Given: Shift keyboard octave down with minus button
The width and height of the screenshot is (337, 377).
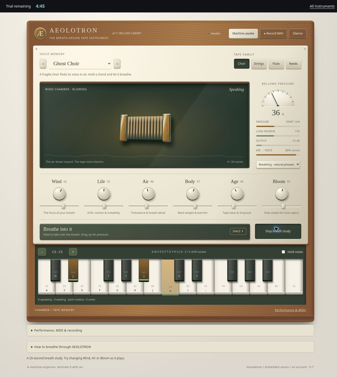Looking at the screenshot, I should coord(42,252).
